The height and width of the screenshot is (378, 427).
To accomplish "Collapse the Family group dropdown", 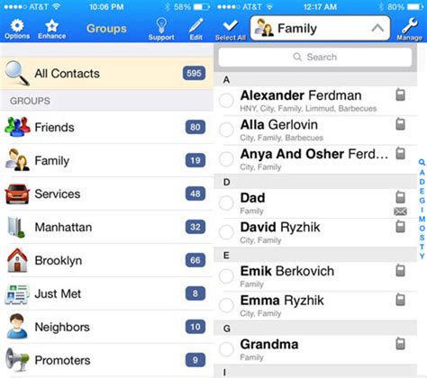I will [x=320, y=29].
